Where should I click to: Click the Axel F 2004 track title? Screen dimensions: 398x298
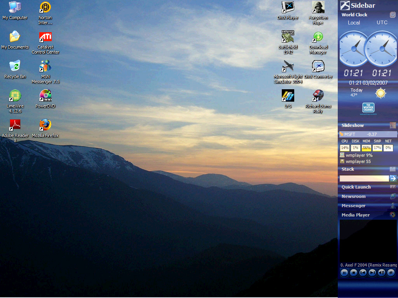point(368,265)
